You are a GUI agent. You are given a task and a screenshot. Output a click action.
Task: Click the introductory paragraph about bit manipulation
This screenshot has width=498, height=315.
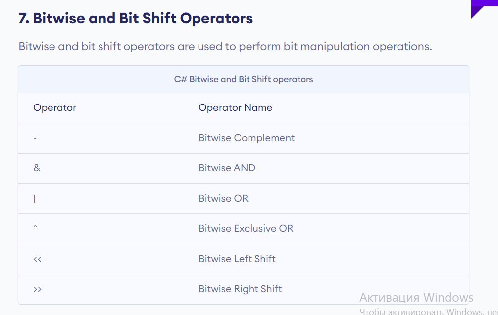[225, 47]
